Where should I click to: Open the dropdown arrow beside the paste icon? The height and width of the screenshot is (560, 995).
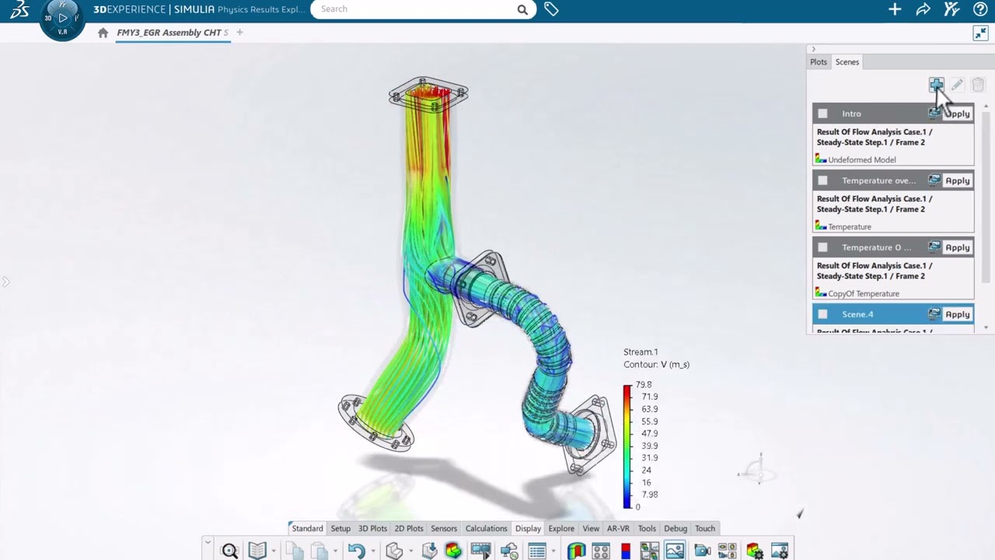tap(335, 551)
